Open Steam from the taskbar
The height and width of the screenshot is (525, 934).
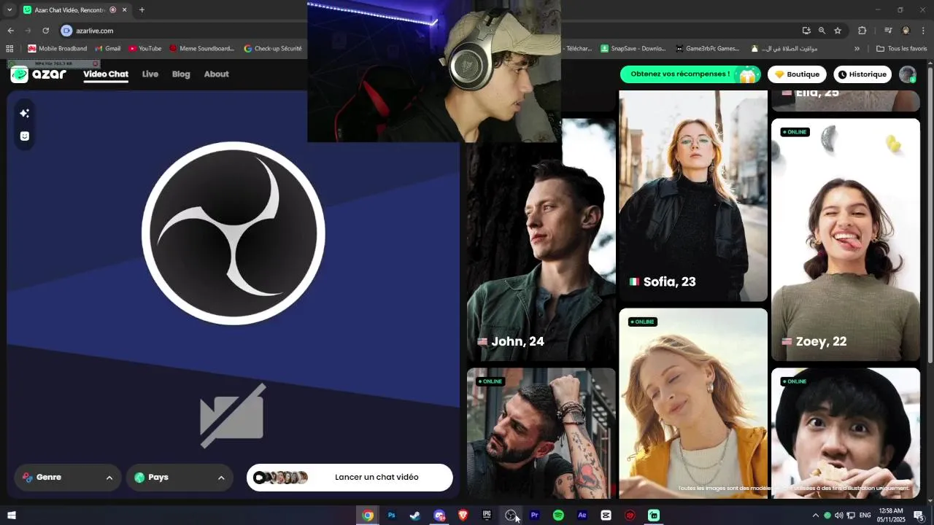coord(415,516)
